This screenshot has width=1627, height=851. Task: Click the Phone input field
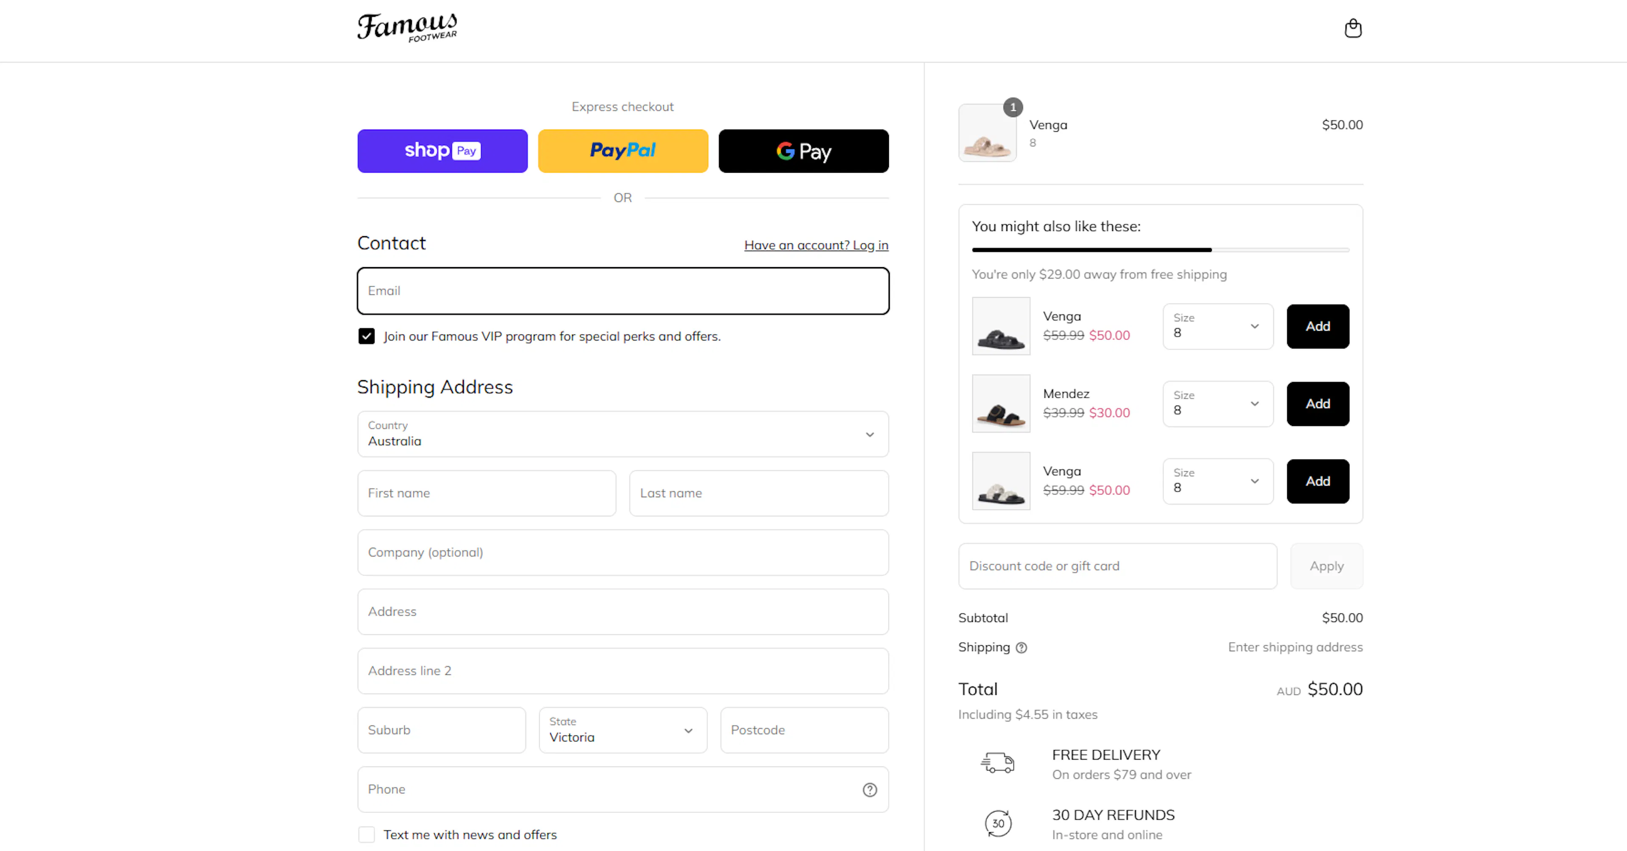pos(623,790)
